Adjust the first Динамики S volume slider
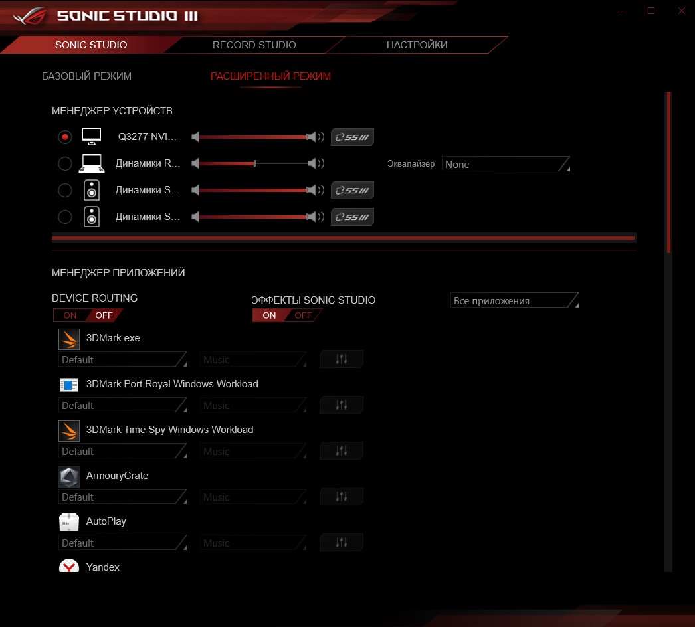This screenshot has height=627, width=695. click(x=255, y=190)
